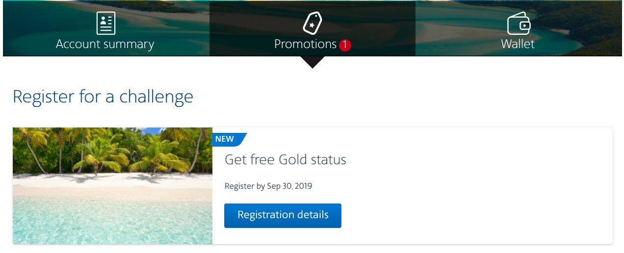Select the Promotions tab label
This screenshot has height=253, width=624.
tap(305, 44)
